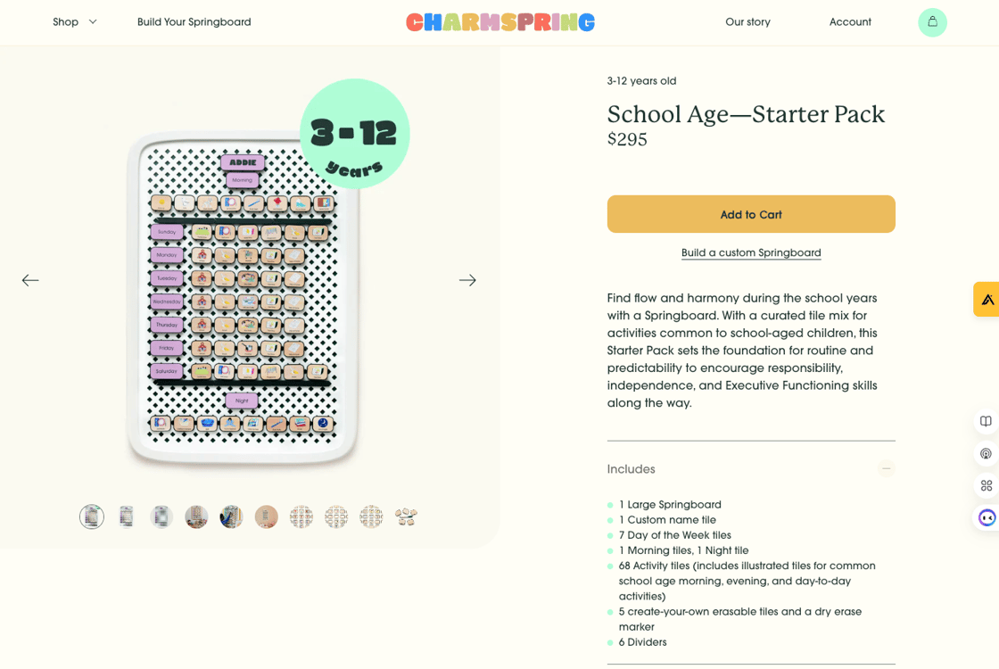Select the first product thumbnail
Viewport: 999px width, 669px height.
click(92, 516)
